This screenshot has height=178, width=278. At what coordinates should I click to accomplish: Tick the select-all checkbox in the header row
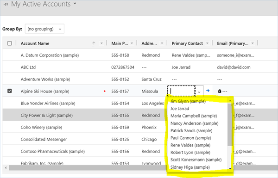click(x=10, y=43)
